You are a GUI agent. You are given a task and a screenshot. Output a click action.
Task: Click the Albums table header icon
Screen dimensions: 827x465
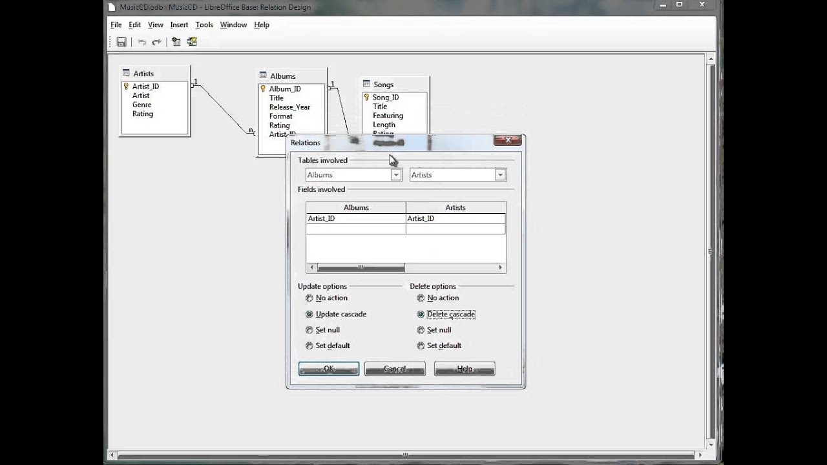pos(263,76)
